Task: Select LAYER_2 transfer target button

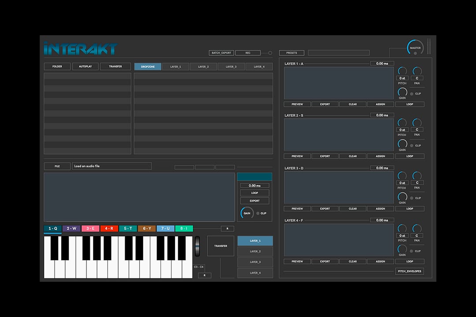Action: click(255, 251)
